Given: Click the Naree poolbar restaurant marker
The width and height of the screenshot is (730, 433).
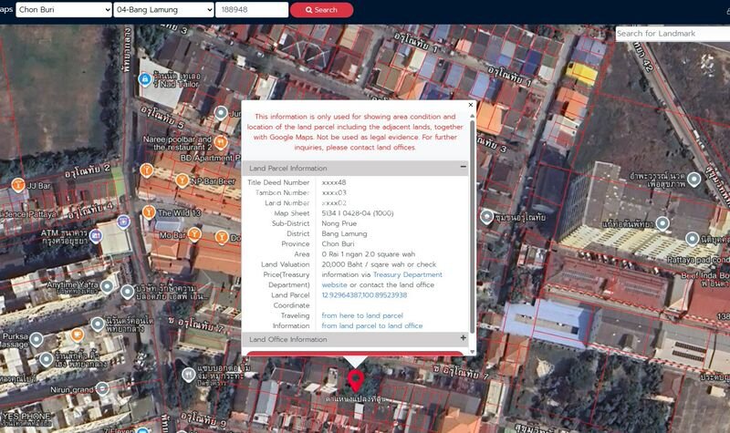Looking at the screenshot, I should tap(221, 142).
